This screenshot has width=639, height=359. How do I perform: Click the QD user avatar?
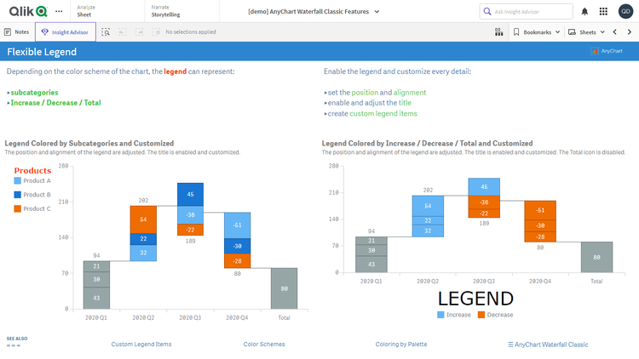(625, 11)
